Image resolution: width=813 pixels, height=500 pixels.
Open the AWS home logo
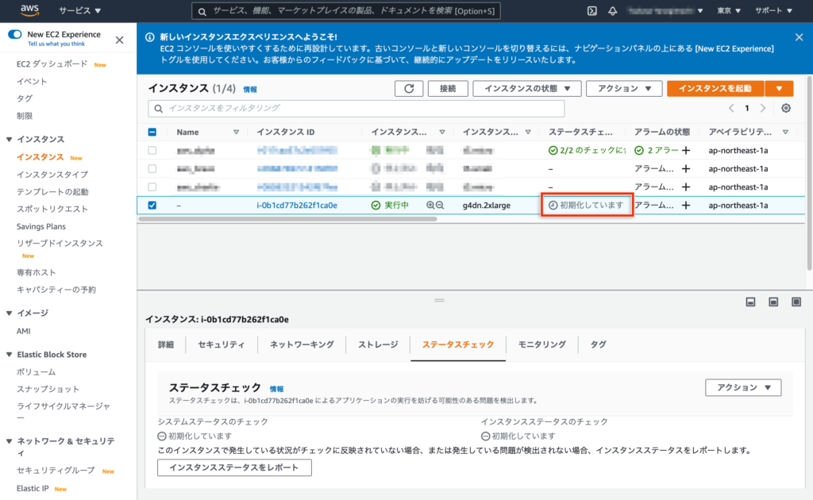[29, 10]
